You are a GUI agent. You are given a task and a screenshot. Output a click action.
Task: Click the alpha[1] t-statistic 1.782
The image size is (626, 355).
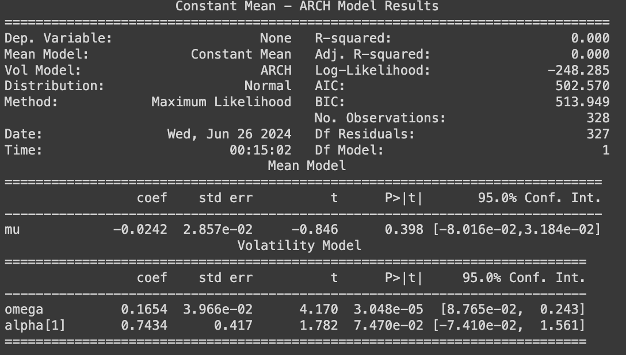319,325
